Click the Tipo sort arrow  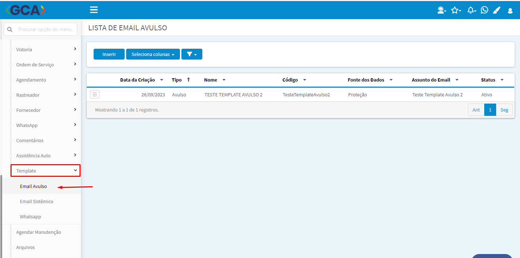click(x=188, y=80)
